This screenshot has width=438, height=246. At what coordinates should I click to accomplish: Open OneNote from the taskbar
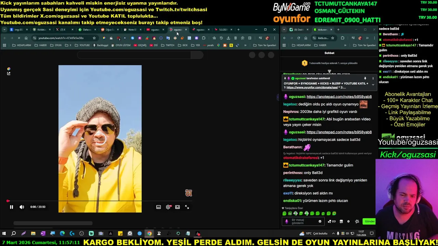coord(43,233)
